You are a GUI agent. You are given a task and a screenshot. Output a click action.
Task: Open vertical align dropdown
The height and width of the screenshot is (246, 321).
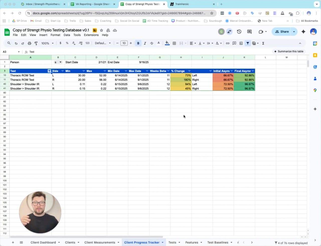[x=201, y=43]
